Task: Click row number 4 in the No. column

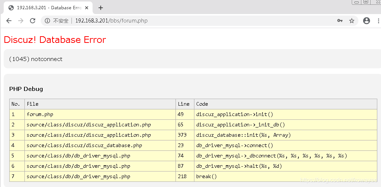Action: pyautogui.click(x=17, y=146)
